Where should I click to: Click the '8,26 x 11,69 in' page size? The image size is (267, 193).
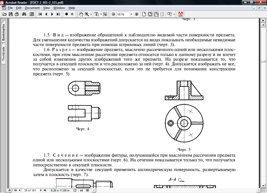point(60,190)
